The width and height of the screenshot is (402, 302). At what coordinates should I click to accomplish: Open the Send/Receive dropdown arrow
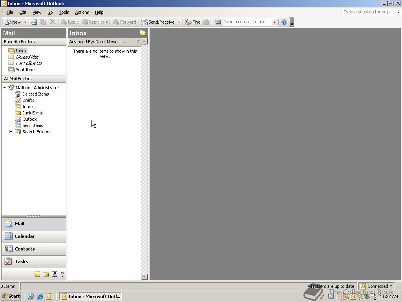[x=179, y=22]
